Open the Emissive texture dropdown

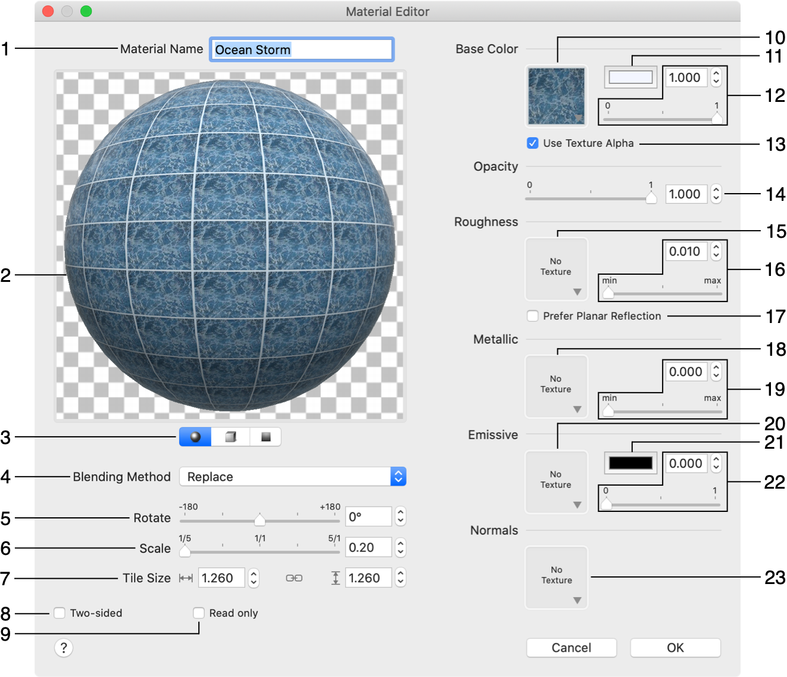coord(557,482)
